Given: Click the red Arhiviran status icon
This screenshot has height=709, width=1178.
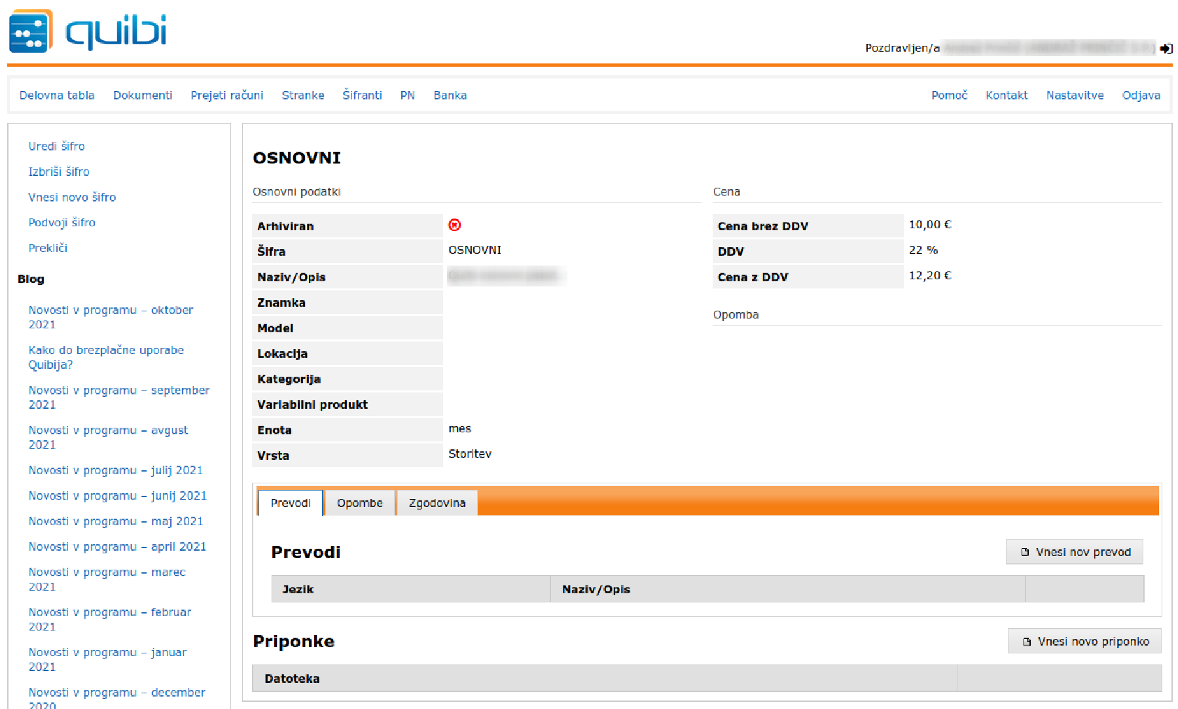Looking at the screenshot, I should (x=454, y=225).
